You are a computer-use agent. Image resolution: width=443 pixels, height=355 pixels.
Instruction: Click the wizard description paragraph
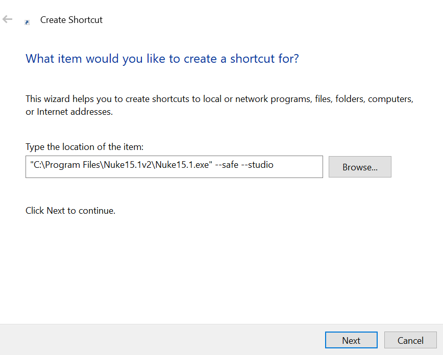click(219, 105)
